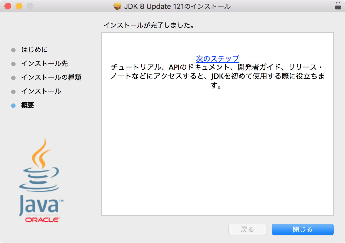Select the インストール先 step in sidebar
Viewport: 345px width, 243px height.
(45, 64)
